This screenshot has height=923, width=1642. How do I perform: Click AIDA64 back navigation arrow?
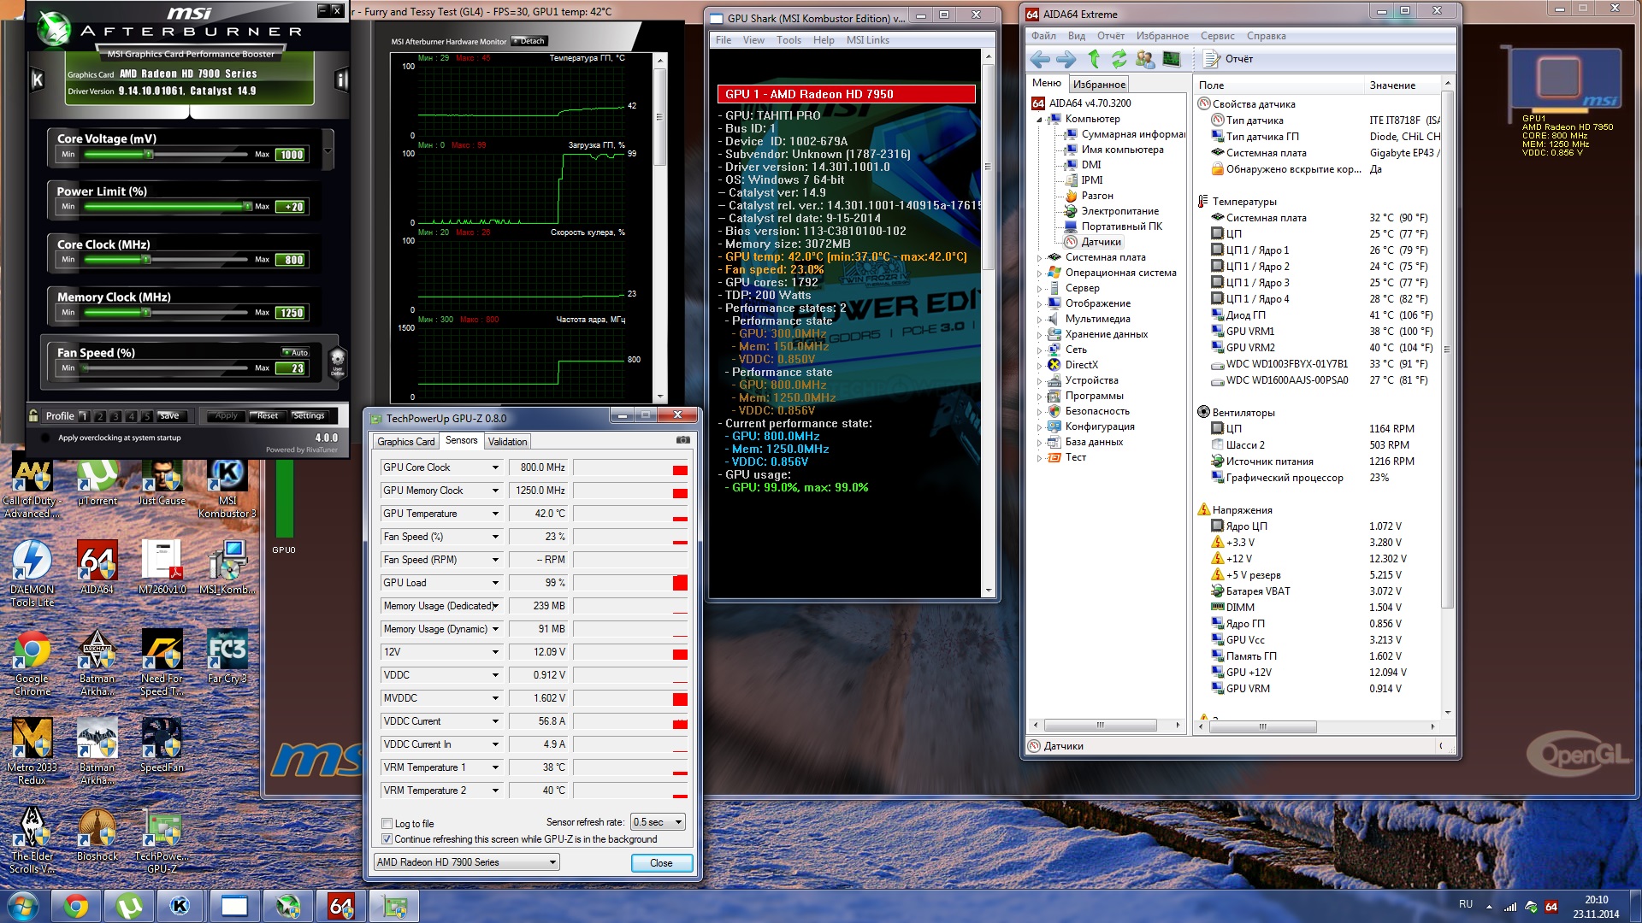[1040, 59]
